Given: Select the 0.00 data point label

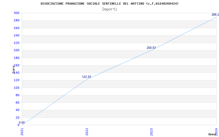Looking at the screenshot, I should pyautogui.click(x=22, y=122).
